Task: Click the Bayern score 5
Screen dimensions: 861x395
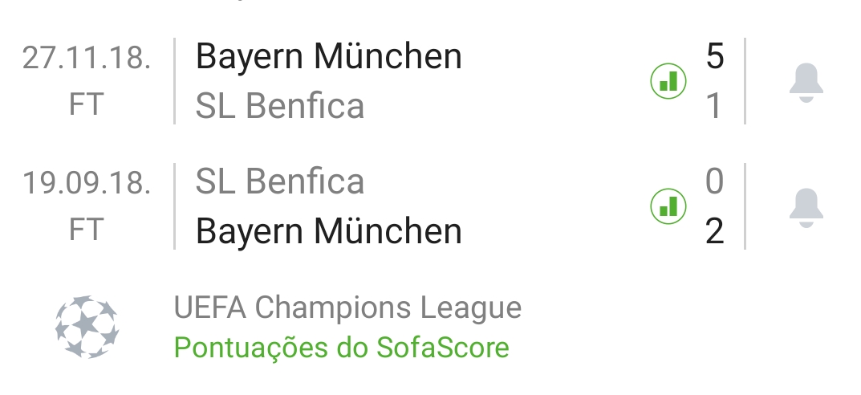Action: [714, 56]
